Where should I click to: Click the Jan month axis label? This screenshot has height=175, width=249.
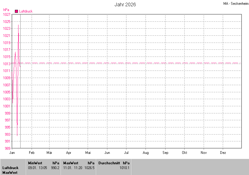[x=12, y=153]
